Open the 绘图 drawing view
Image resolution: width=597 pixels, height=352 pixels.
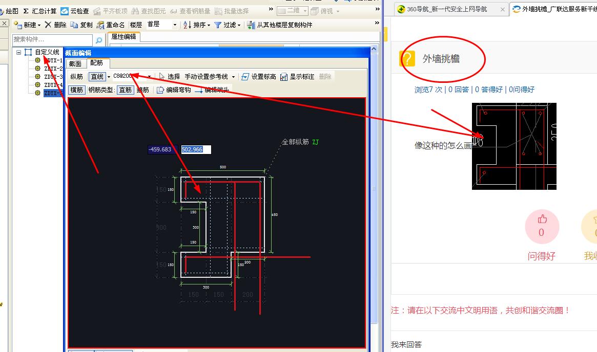pyautogui.click(x=9, y=11)
